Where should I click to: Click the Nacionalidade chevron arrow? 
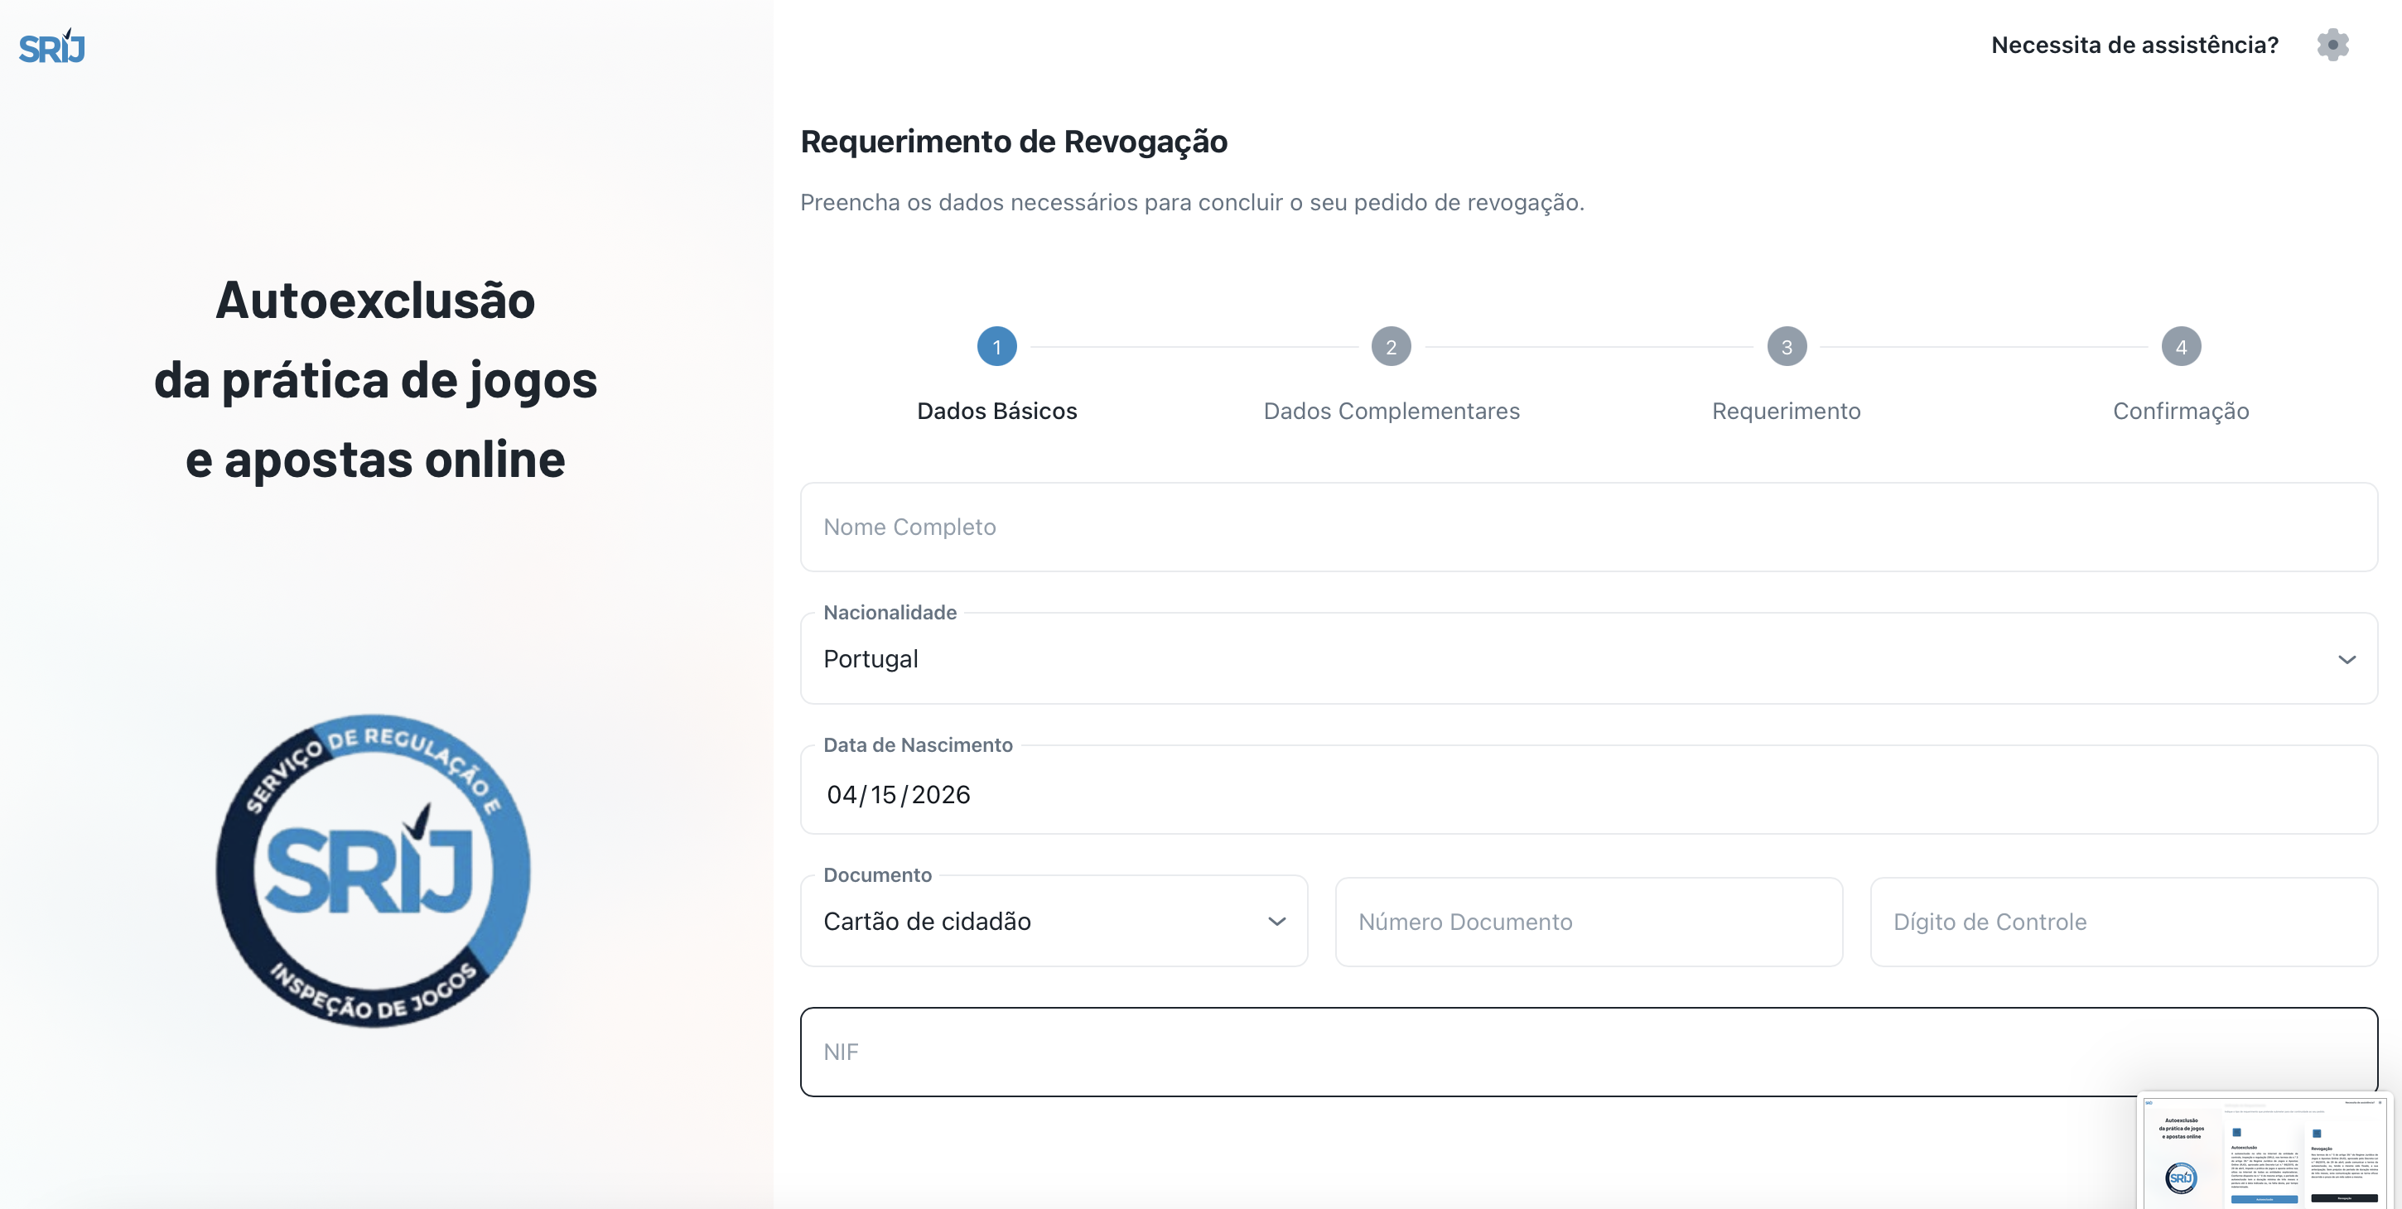[2346, 659]
